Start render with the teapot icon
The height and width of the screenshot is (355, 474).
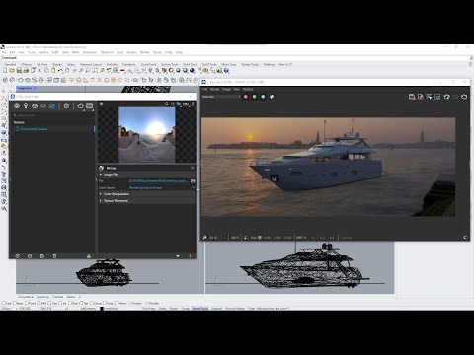[x=80, y=106]
